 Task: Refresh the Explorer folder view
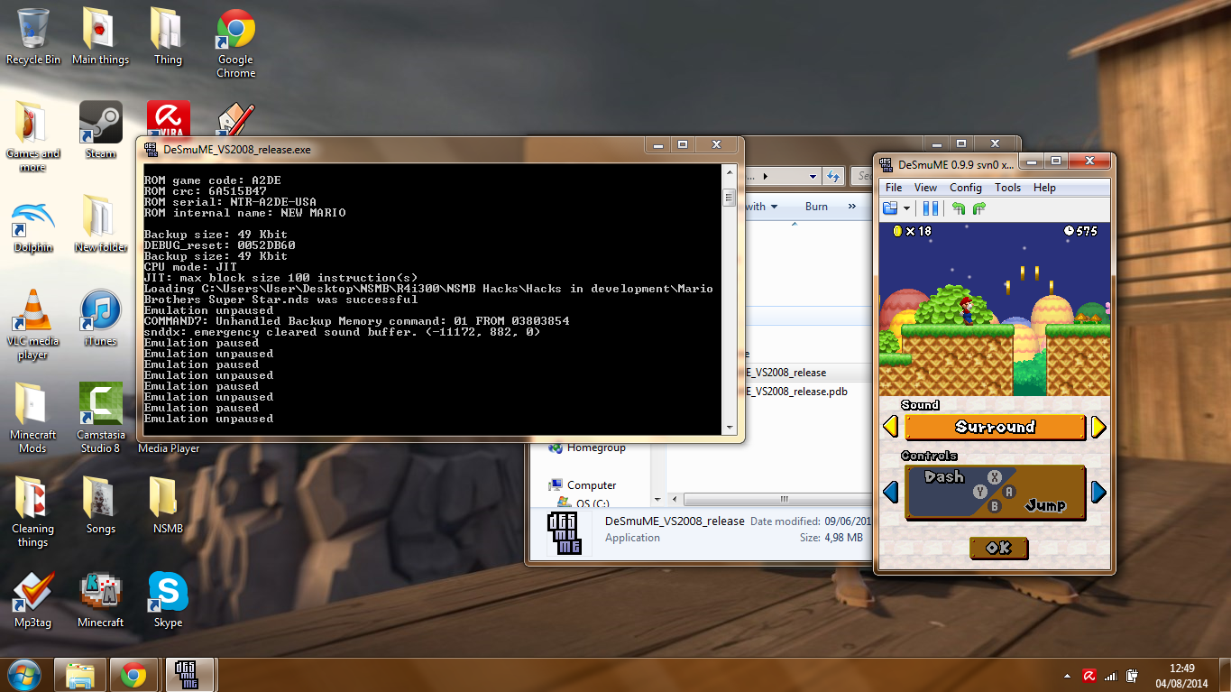pos(833,177)
